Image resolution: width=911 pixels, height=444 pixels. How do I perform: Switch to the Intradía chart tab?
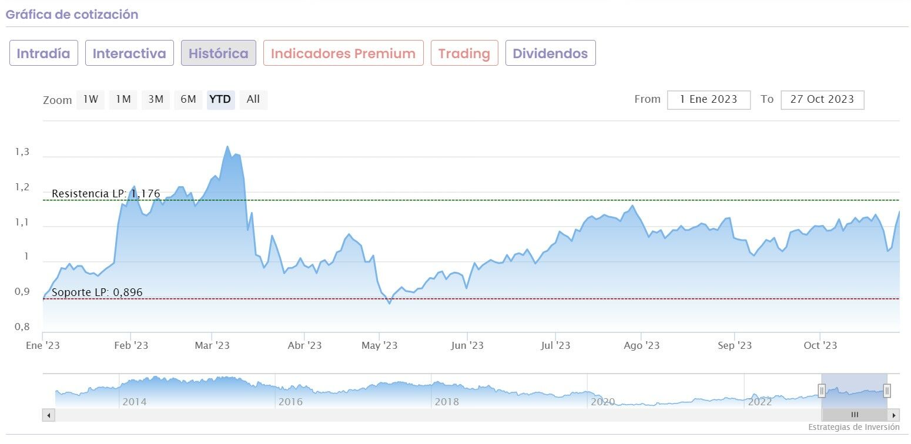(x=43, y=53)
